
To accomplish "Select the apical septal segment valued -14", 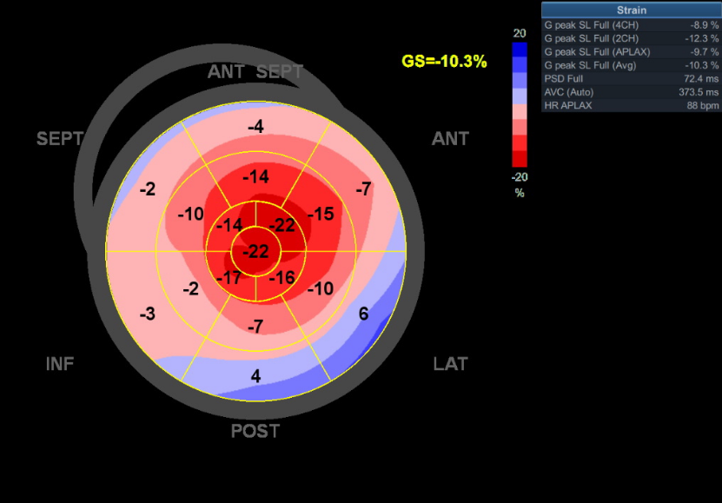I will 229,225.
